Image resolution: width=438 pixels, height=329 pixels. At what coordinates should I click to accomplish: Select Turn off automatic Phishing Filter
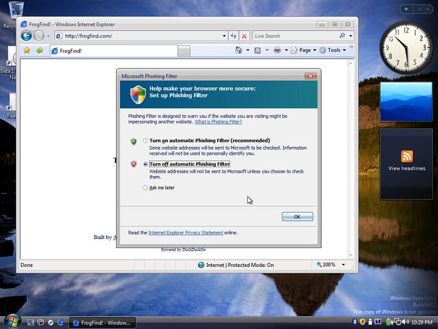point(145,164)
